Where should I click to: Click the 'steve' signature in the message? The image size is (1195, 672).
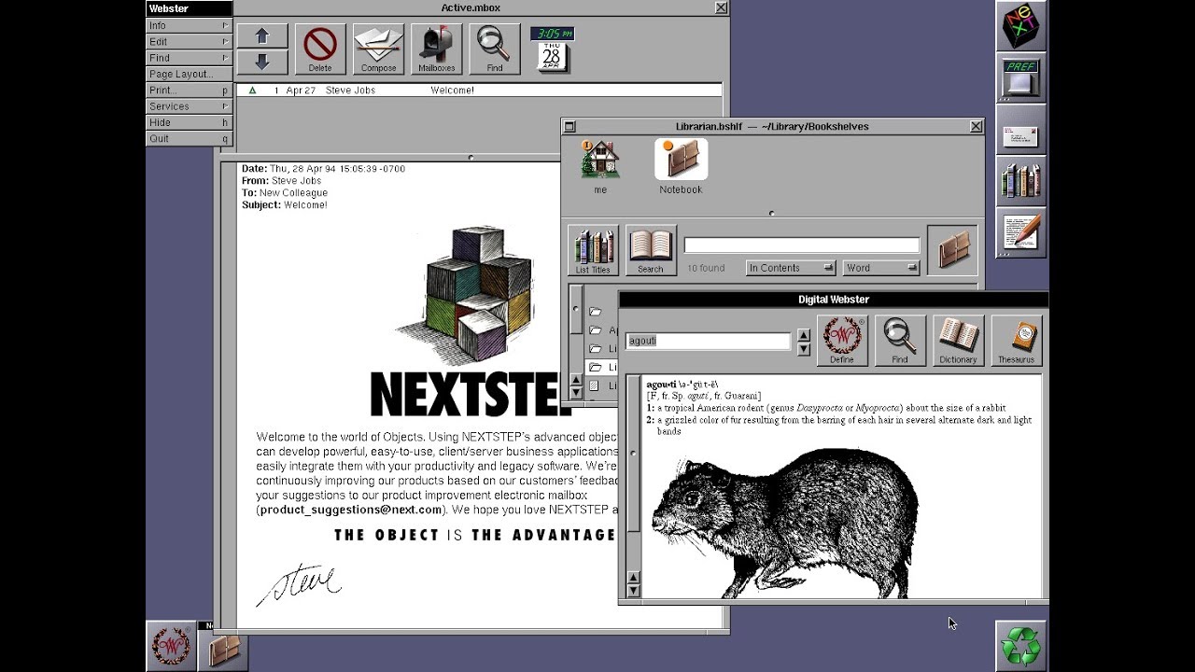point(299,583)
